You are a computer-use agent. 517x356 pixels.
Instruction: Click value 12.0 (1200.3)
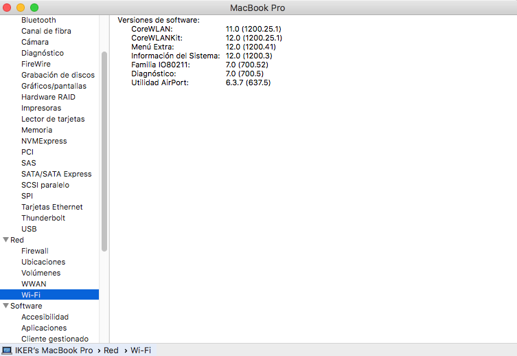click(249, 56)
